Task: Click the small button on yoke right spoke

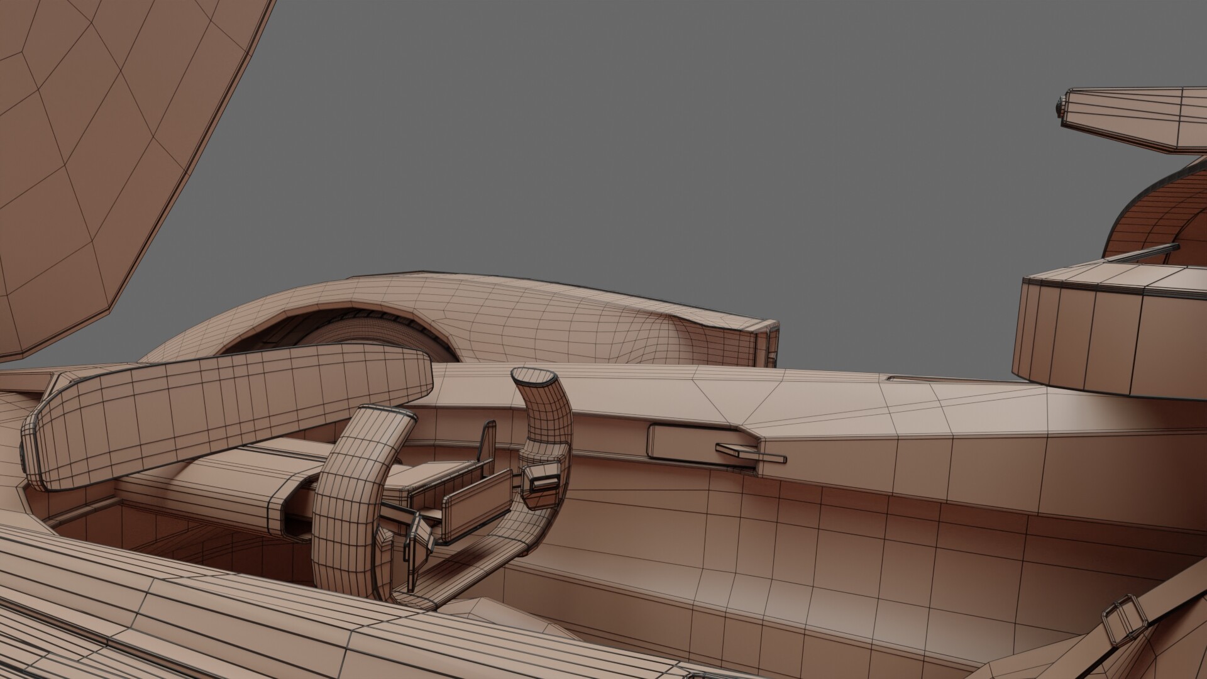Action: (x=544, y=483)
